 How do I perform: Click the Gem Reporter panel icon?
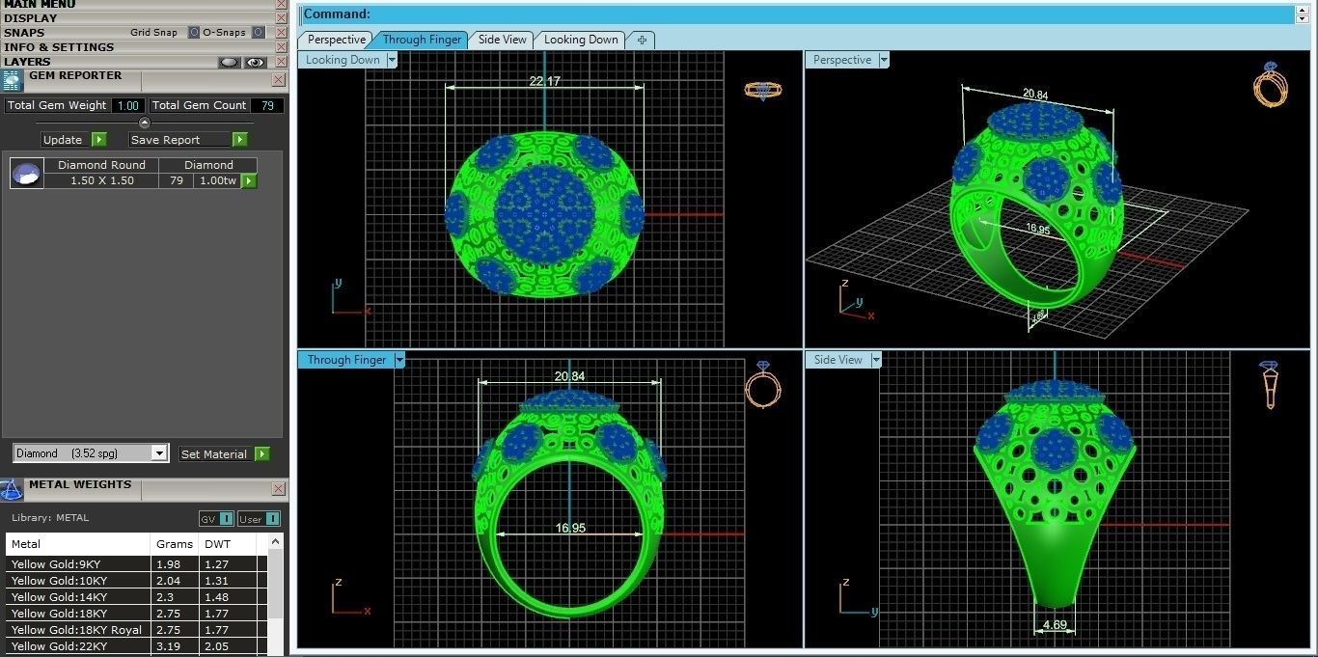(13, 80)
